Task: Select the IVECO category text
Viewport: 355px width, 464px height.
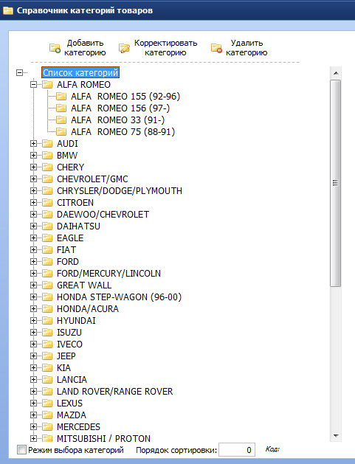Action: click(69, 344)
